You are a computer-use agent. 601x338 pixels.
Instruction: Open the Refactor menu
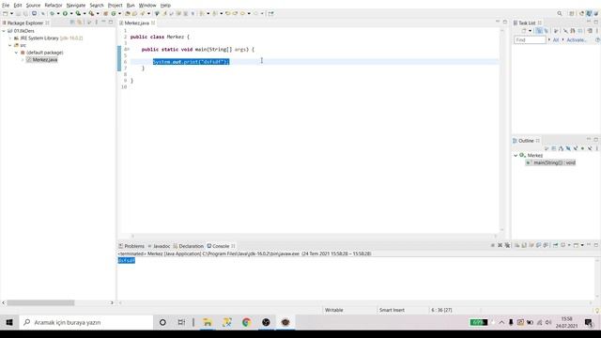54,6
